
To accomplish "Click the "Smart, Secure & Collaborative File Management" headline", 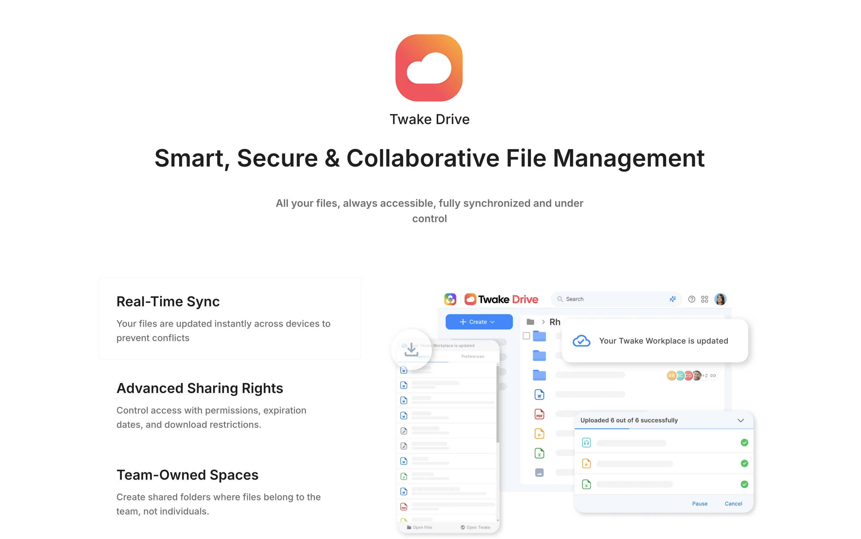I will pyautogui.click(x=429, y=158).
